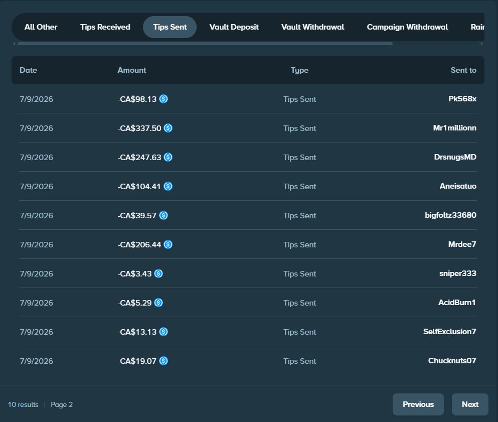Click the coin icon beside -CA$3.43
Image resolution: width=498 pixels, height=422 pixels.
(158, 273)
